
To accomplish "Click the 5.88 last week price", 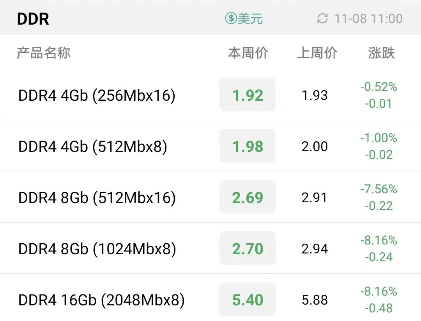I will click(x=315, y=300).
